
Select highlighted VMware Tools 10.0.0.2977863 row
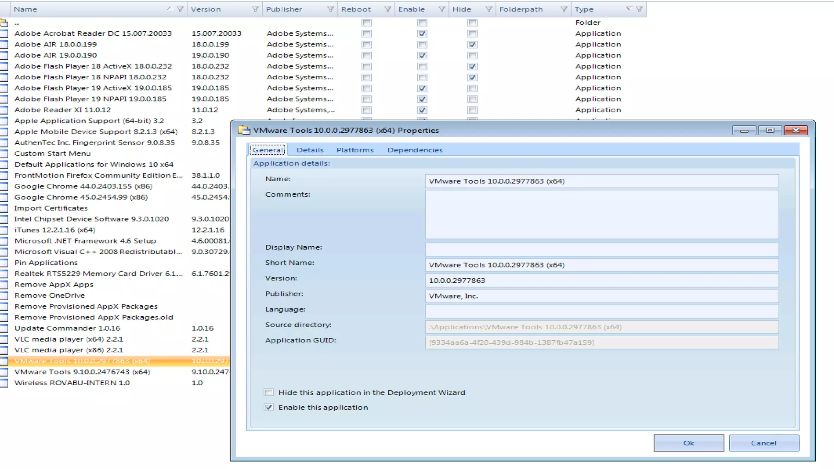[x=115, y=361]
